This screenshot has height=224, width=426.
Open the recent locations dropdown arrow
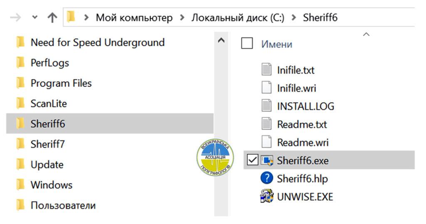[35, 17]
